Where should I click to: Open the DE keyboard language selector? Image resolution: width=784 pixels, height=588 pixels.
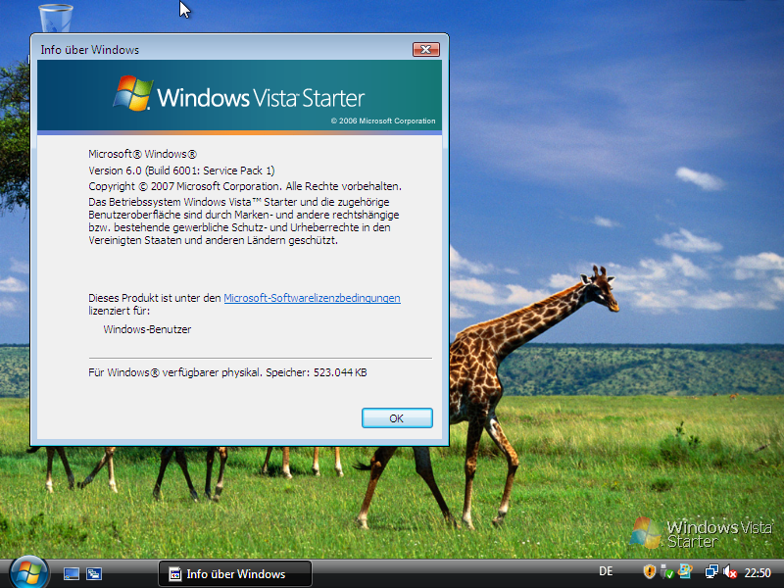[606, 570]
